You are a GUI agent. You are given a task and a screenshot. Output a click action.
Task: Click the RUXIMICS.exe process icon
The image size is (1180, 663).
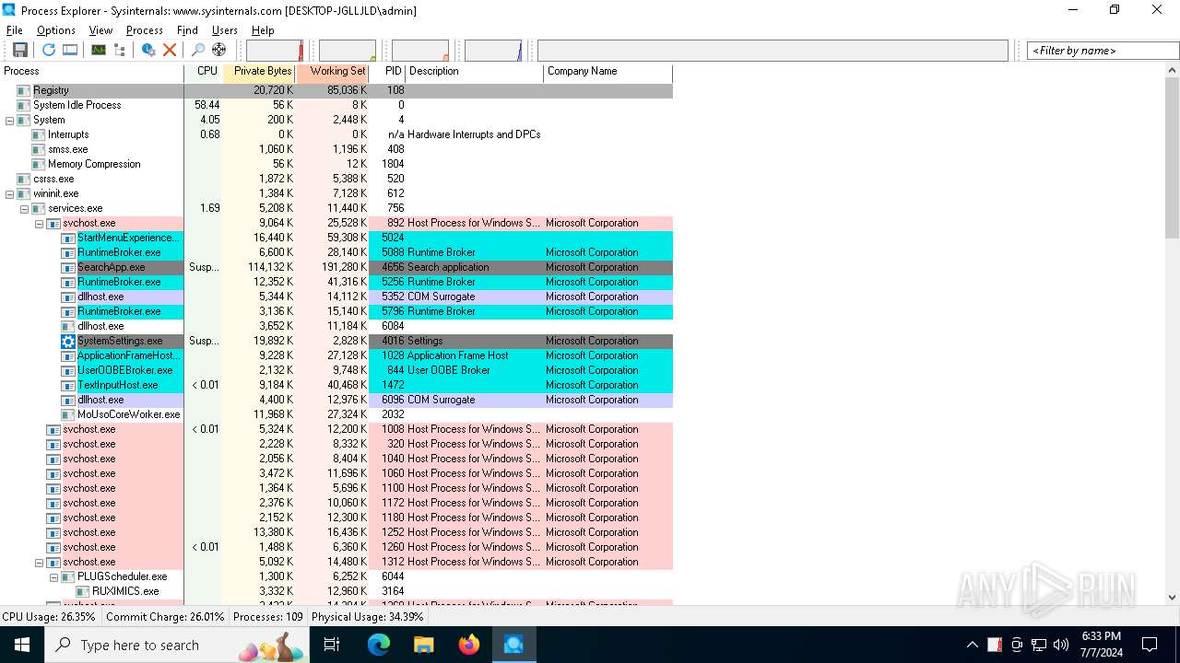83,591
